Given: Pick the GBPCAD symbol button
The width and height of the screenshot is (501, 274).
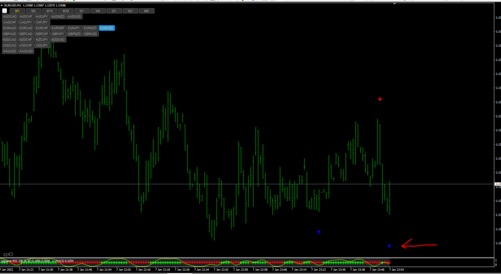Looking at the screenshot, I should pyautogui.click(x=26, y=34).
